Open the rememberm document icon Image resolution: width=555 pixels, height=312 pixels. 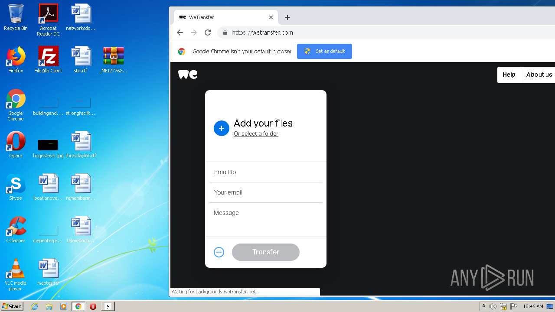81,187
